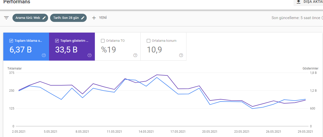323x137 pixels.
Task: Click the download icon for DIŞA AKTAR
Action: click(299, 2)
